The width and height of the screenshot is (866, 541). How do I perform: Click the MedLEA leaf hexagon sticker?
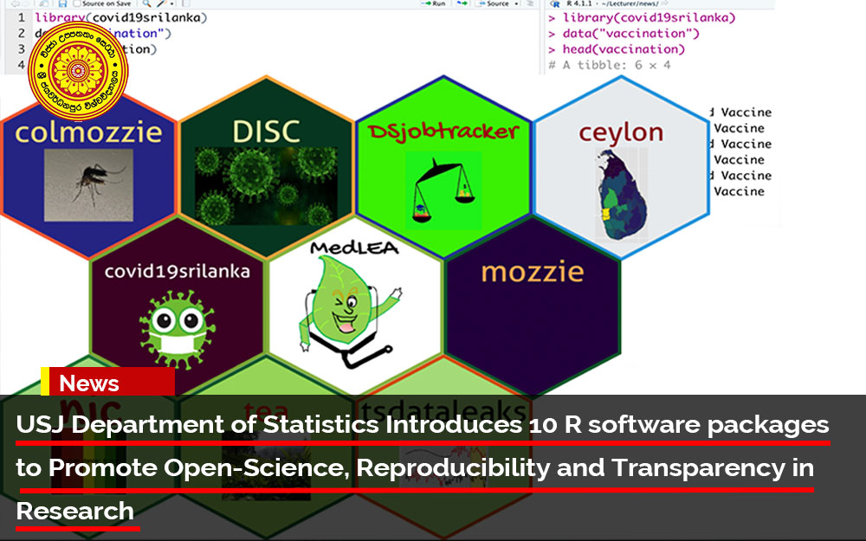pos(355,306)
